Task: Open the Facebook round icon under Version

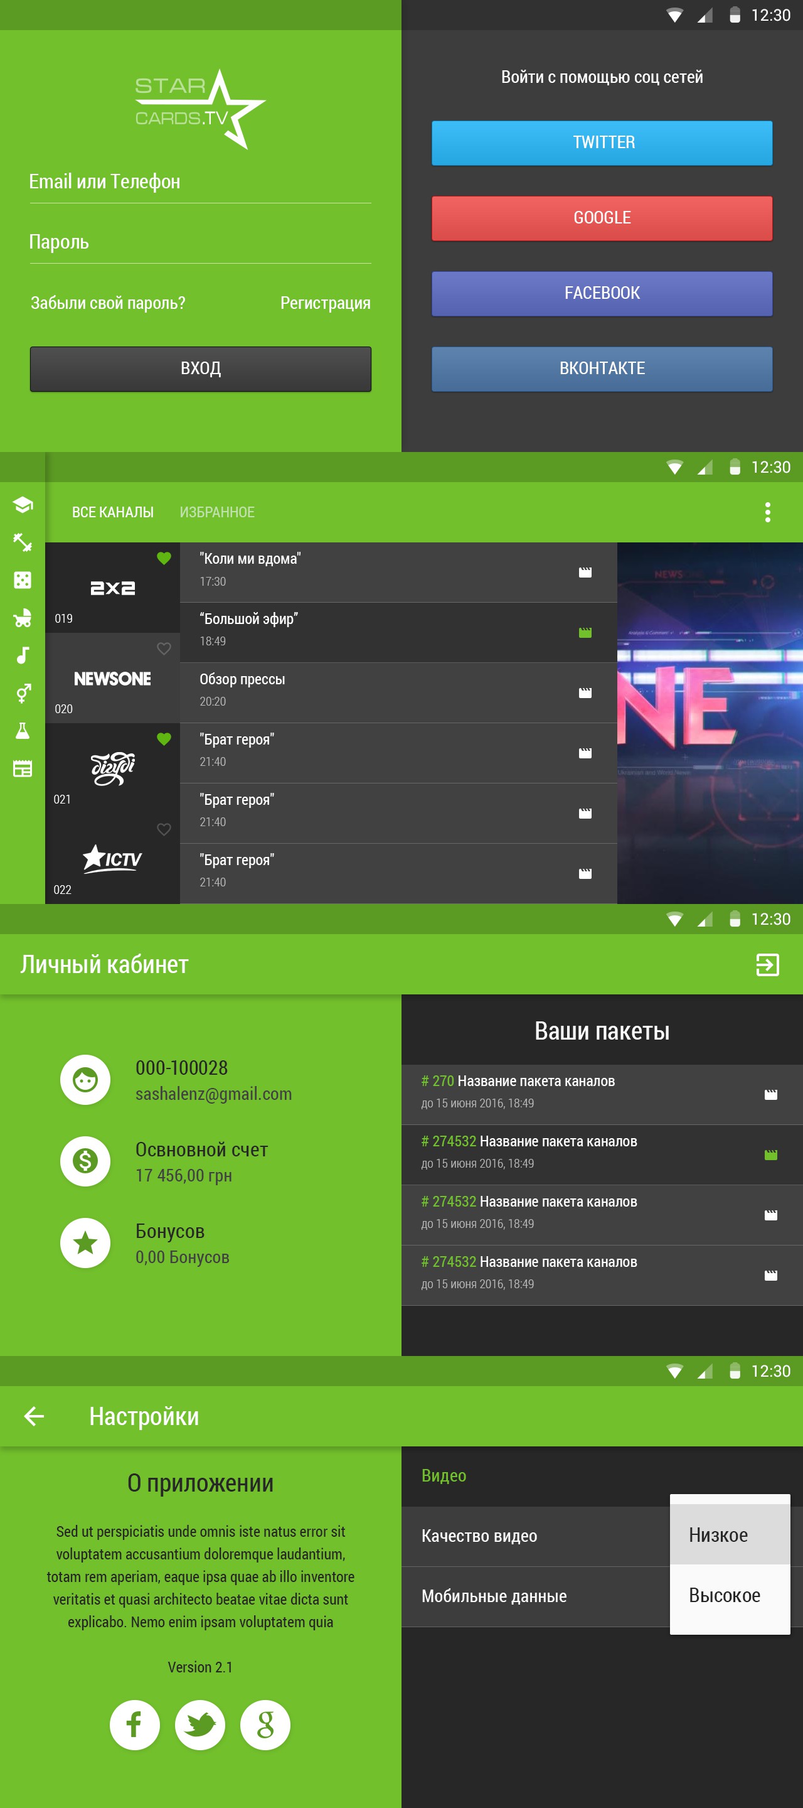Action: pos(135,1725)
